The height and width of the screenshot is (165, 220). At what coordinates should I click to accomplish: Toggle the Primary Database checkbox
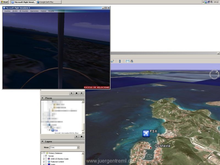tap(44, 153)
